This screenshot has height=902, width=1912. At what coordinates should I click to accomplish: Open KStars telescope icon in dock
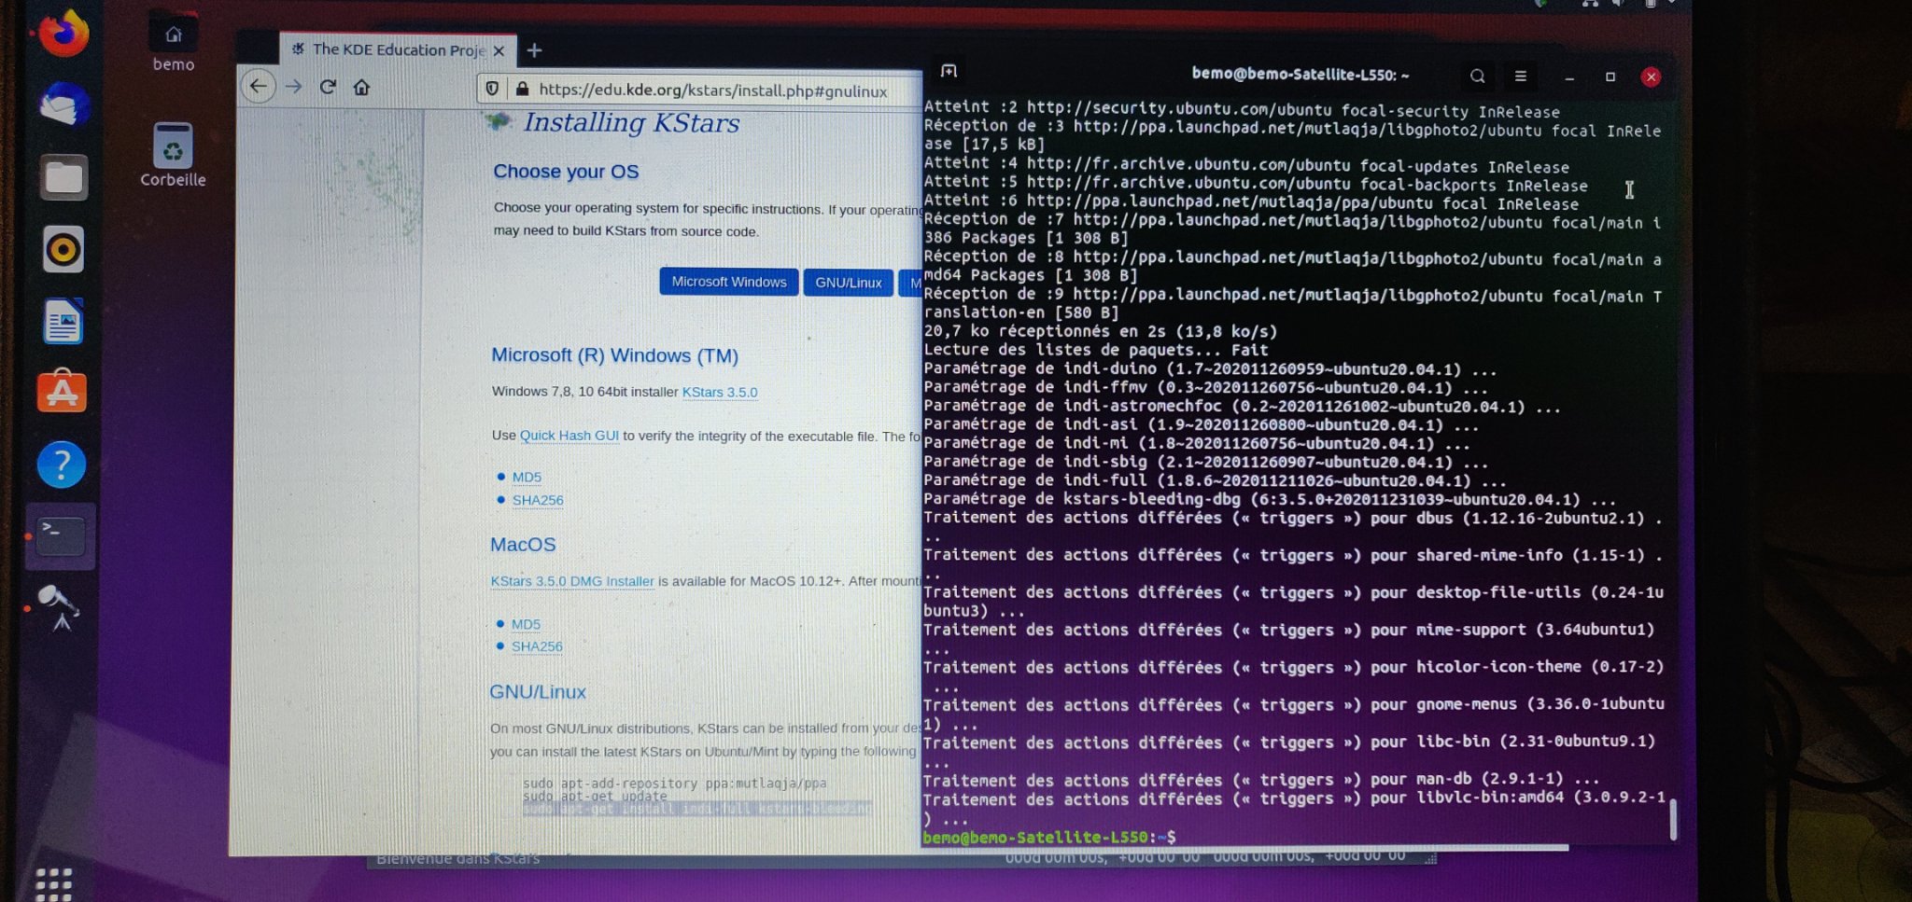point(61,607)
